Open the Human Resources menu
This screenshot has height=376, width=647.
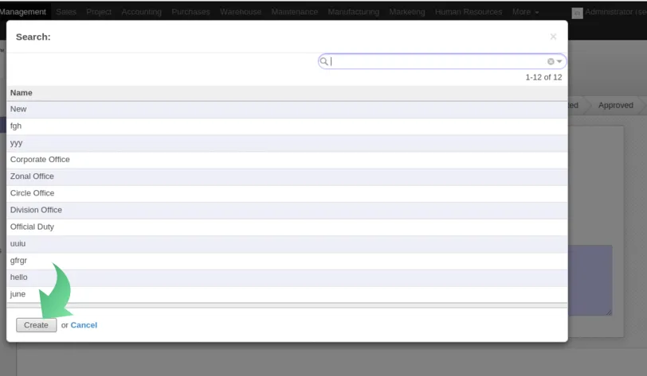(469, 12)
